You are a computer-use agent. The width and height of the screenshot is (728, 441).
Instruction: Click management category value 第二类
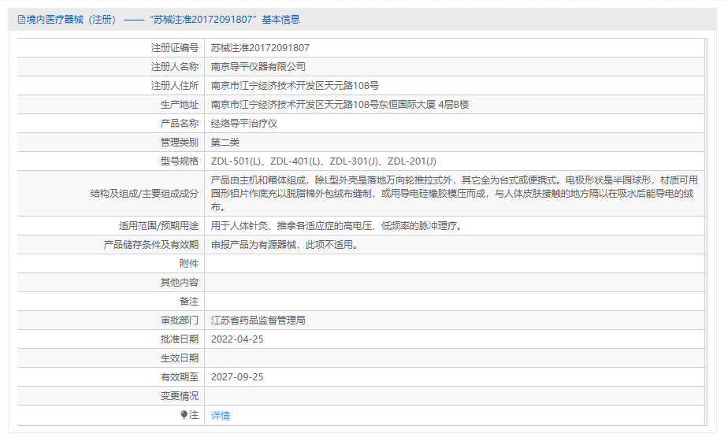[225, 142]
